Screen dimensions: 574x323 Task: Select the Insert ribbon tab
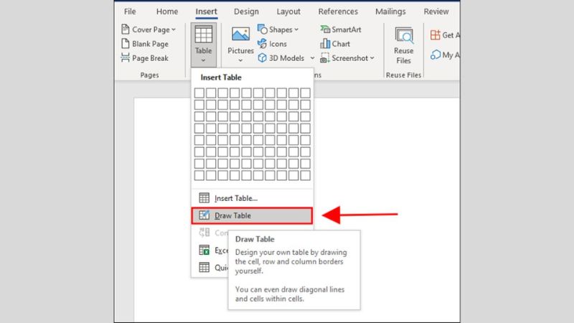pos(206,11)
